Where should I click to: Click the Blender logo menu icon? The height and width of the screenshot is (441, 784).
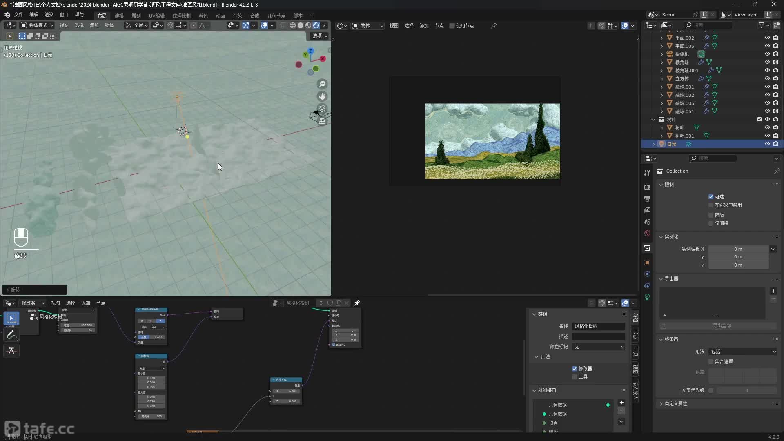coord(7,15)
